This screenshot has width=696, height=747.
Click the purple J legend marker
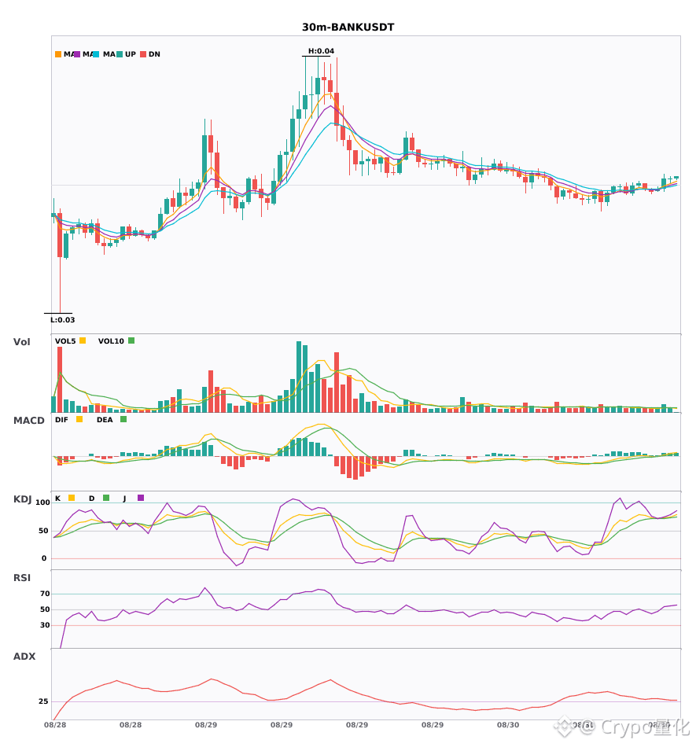tap(141, 498)
